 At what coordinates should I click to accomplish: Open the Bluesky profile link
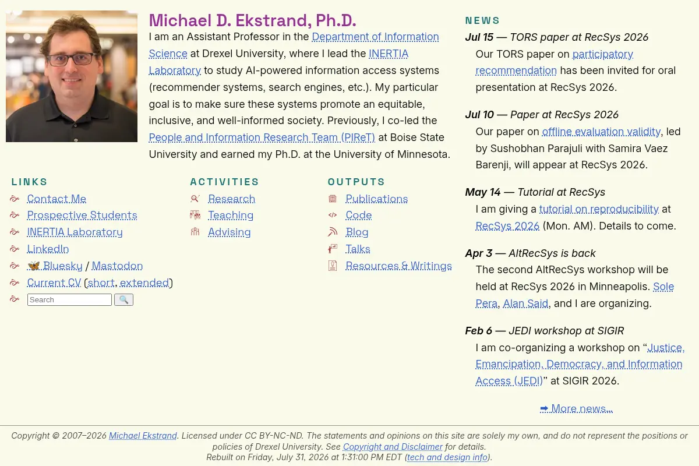coord(55,266)
